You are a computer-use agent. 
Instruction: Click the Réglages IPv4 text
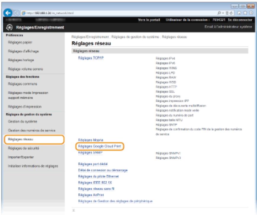tap(166, 58)
